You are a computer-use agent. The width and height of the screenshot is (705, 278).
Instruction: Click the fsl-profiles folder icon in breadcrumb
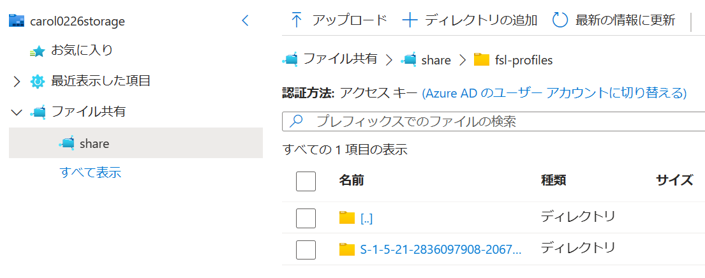point(482,60)
